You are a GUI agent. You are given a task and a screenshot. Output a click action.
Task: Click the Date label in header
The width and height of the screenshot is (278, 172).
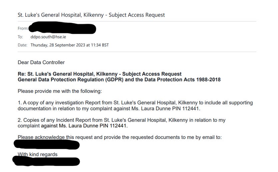23,45
